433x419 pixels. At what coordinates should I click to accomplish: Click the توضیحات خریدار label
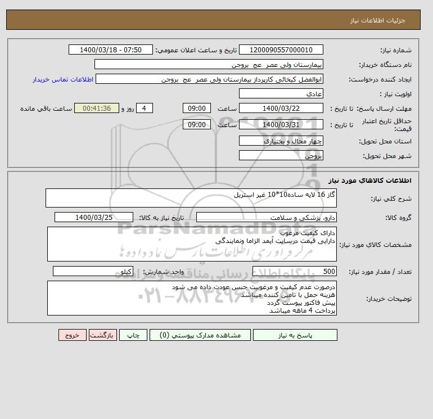[389, 299]
